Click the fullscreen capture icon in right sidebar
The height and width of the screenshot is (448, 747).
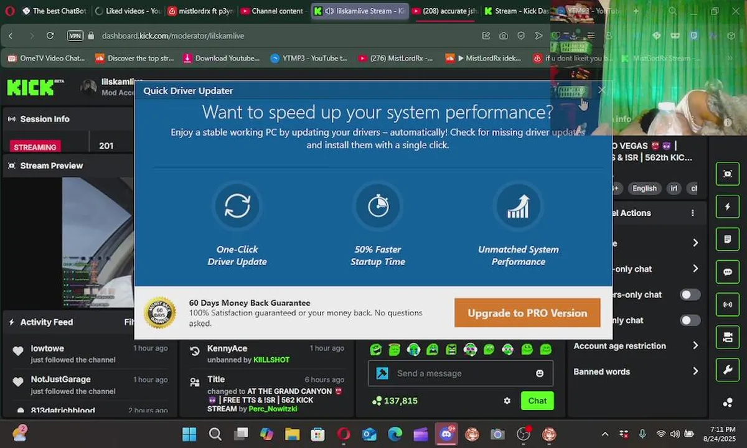coord(727,174)
